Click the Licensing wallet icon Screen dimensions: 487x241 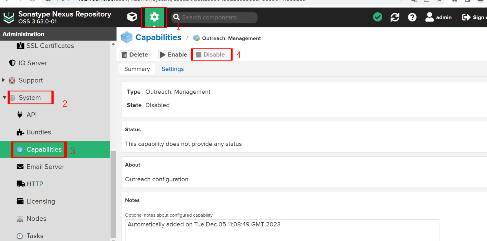tap(20, 201)
